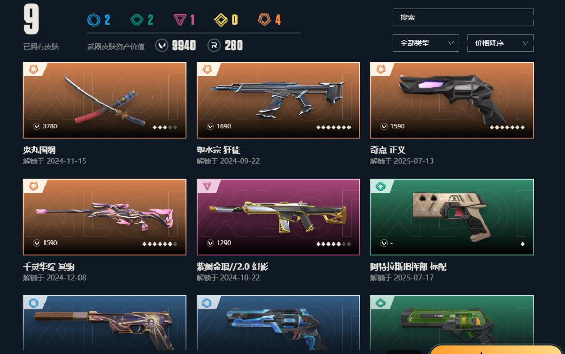This screenshot has width=565, height=354.
Task: Click the VP currency icon beside 9940
Action: point(162,46)
